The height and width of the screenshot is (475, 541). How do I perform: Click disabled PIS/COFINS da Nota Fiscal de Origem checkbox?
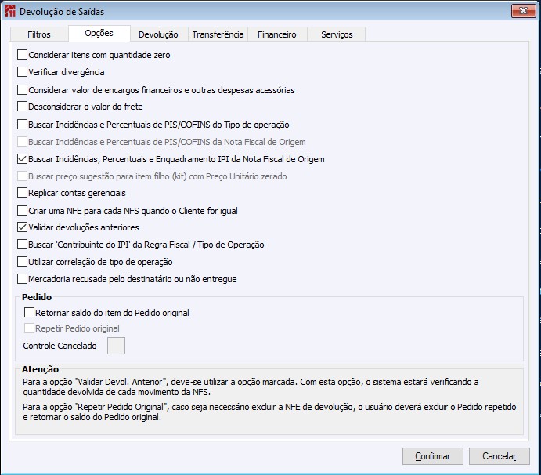pos(23,142)
